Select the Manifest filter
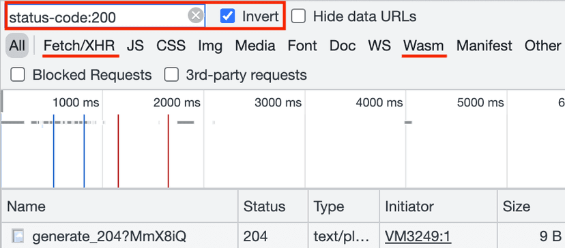The image size is (565, 248). [484, 46]
